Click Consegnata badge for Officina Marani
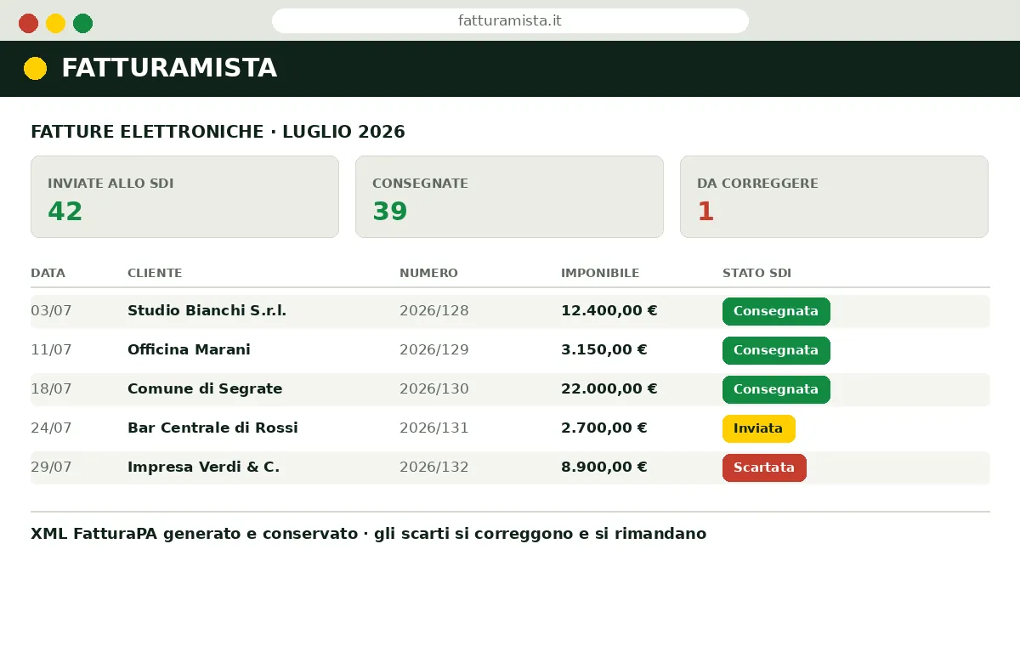 (776, 350)
